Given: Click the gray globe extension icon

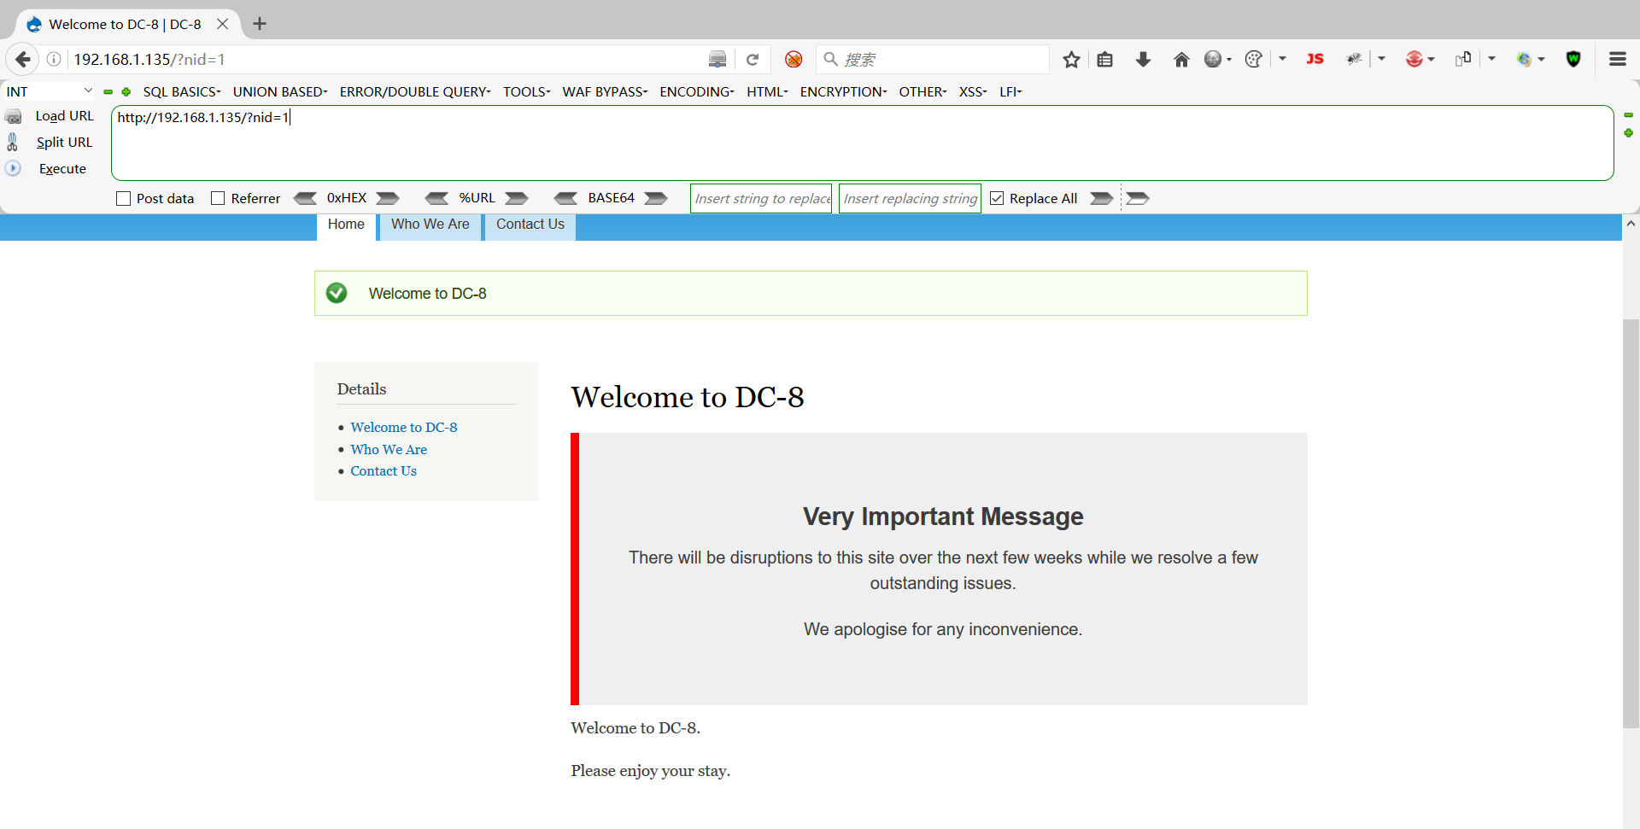Looking at the screenshot, I should tap(1213, 59).
